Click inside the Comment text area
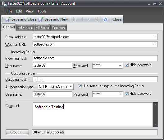164x140 pixels. click(x=93, y=114)
